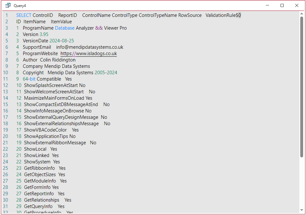Click ShowExternalRibbonMessage text
The height and width of the screenshot is (215, 306).
coord(55,143)
